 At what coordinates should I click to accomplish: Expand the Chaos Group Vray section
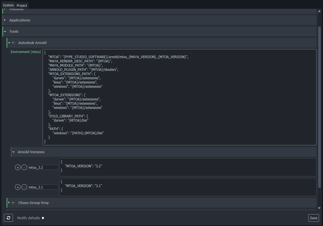click(9, 203)
